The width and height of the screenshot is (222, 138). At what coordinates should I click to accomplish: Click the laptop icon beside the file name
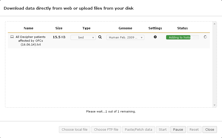(12, 37)
